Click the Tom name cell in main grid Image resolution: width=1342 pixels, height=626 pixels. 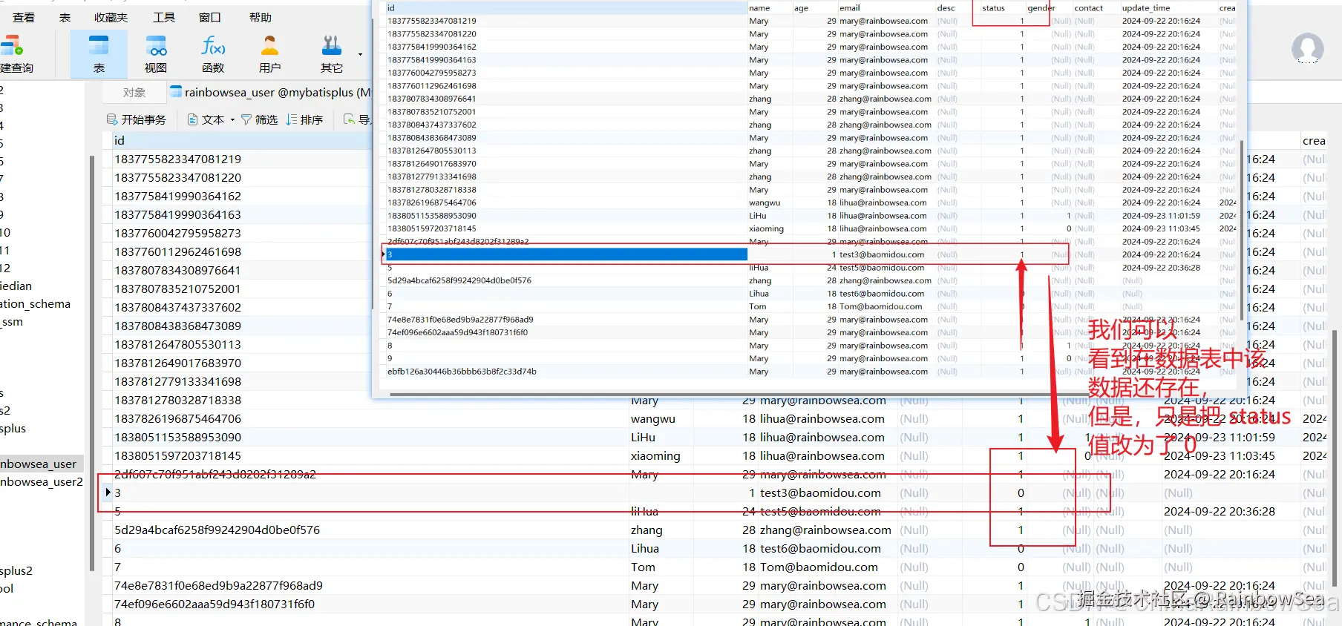click(x=643, y=567)
